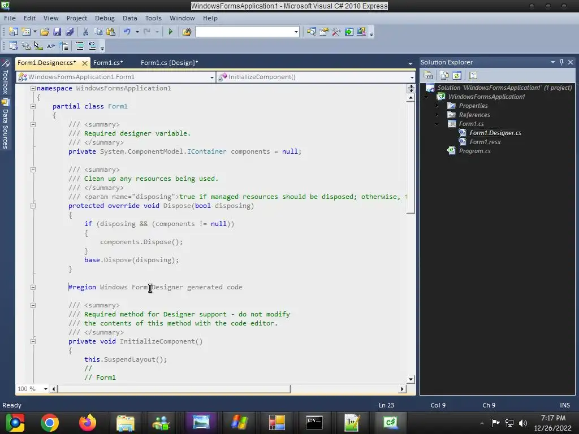Open the Add New Item dropdown arrow
579x434 pixels.
coord(34,32)
